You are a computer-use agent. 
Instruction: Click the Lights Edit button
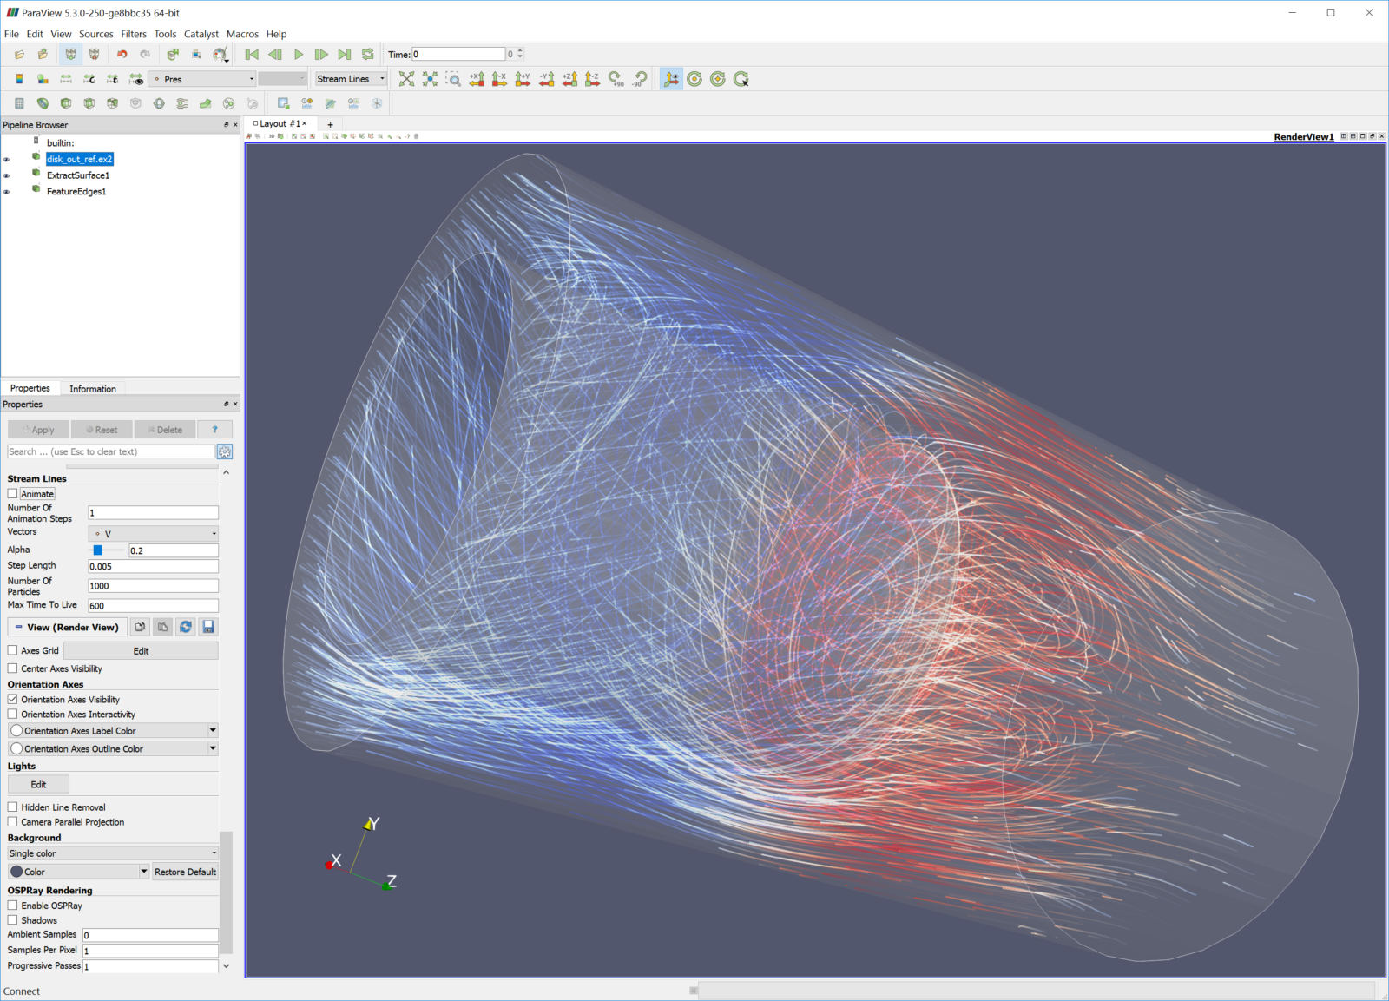pos(38,785)
